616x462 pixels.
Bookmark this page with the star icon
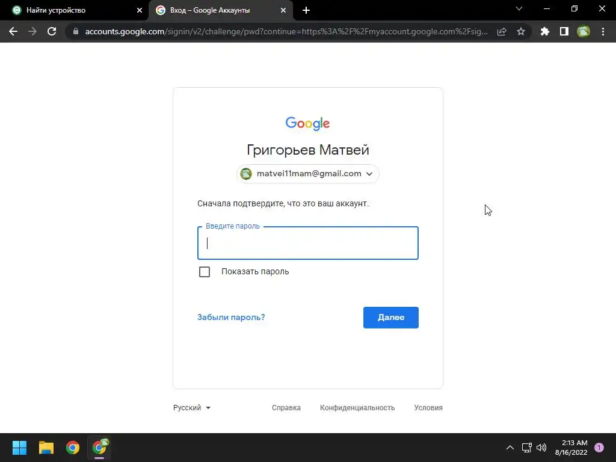[x=521, y=31]
